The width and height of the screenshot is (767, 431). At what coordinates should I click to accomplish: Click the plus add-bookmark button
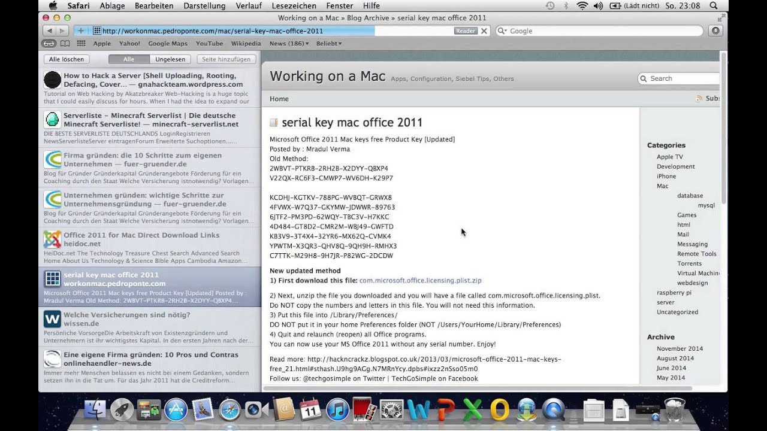coord(80,31)
